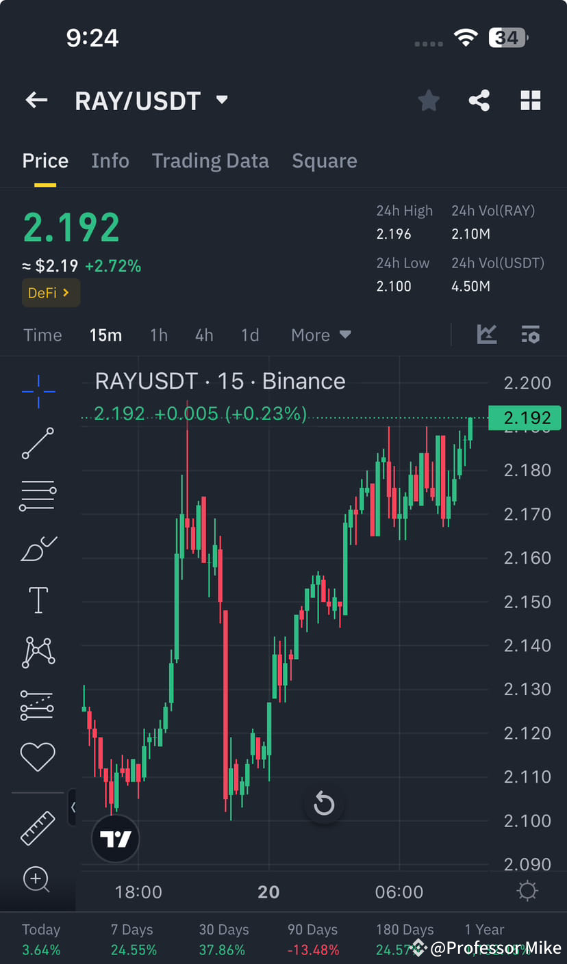Screen dimensions: 567x964
Task: Select the text annotation tool
Action: click(37, 599)
